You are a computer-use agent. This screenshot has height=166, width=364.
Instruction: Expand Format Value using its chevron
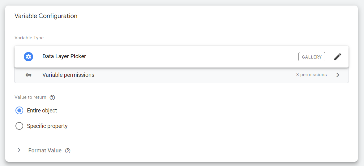tap(19, 150)
